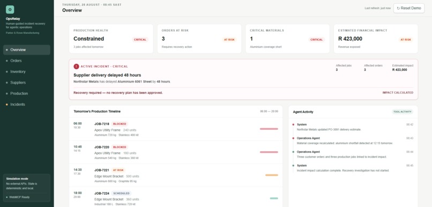
Task: Click the Parker & Rowe Manufacturing label
Action: pyautogui.click(x=23, y=33)
